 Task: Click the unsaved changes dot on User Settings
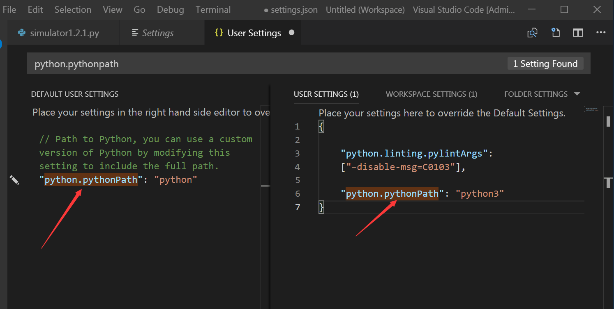[291, 33]
